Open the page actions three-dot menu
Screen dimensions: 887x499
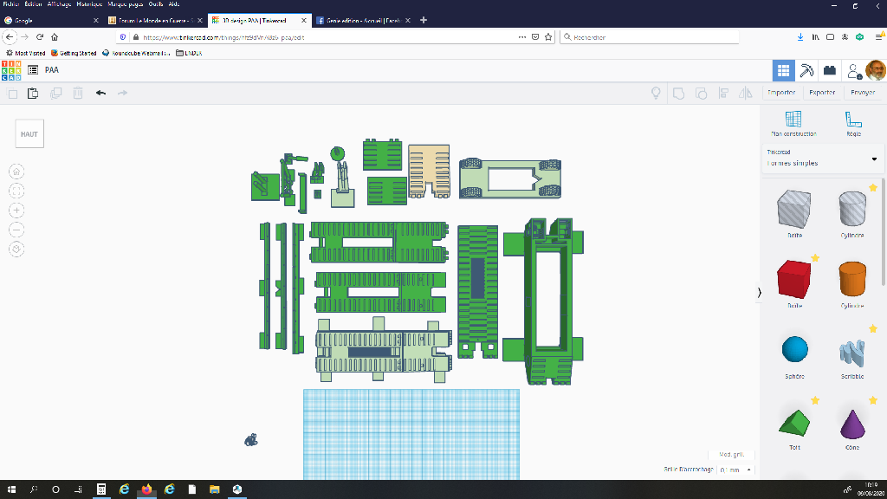click(521, 37)
